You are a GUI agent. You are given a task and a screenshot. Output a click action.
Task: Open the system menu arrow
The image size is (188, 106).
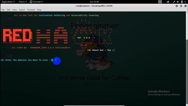tap(185, 2)
